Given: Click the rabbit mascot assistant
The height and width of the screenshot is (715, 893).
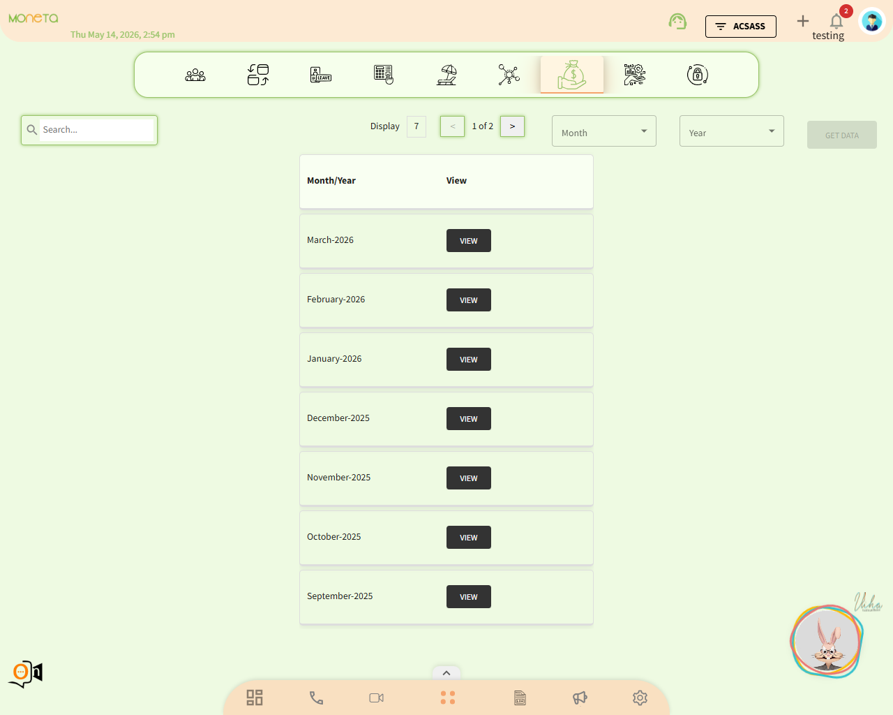Looking at the screenshot, I should point(827,642).
